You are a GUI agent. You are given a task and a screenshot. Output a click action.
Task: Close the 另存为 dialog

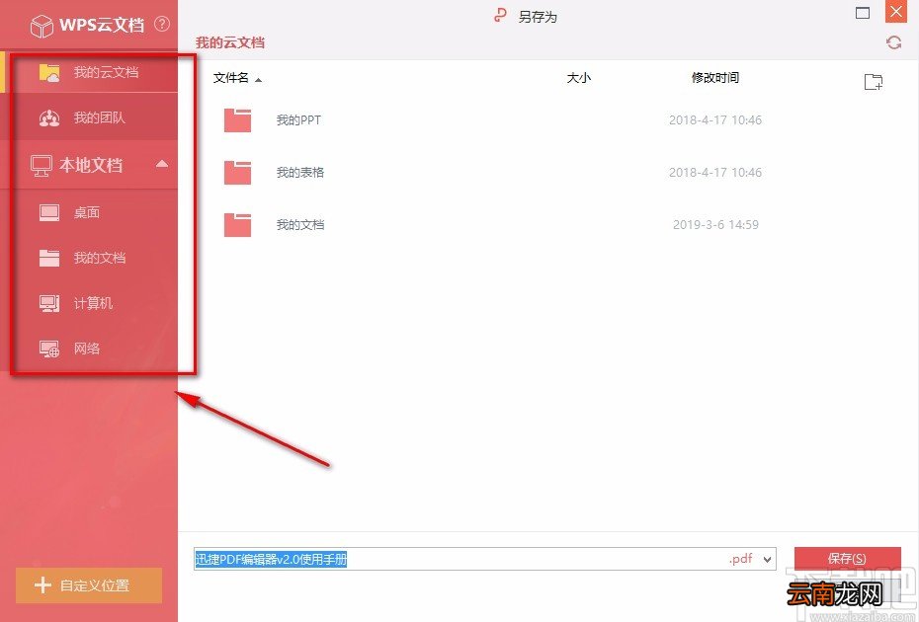click(896, 12)
